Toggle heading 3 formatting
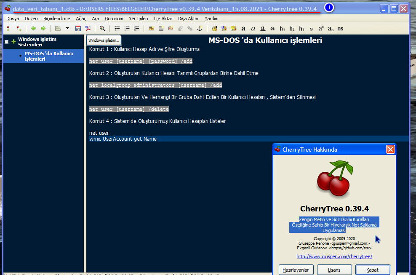Viewport: 416px width, 275px height. [301, 28]
